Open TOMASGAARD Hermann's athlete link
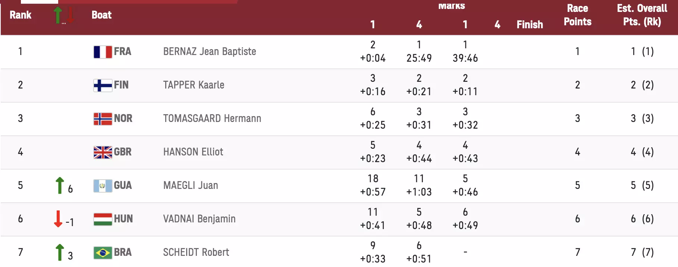 (x=212, y=118)
